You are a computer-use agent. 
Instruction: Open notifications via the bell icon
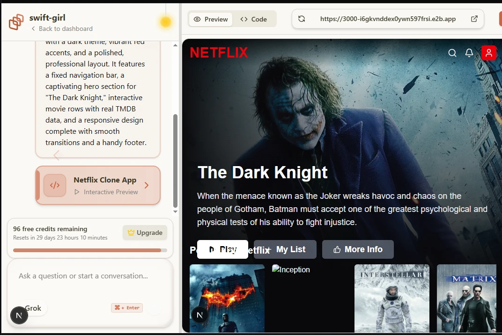(x=469, y=53)
